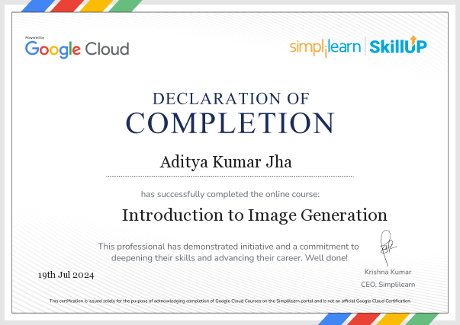Select the "Powered by" text above Google Cloud
Image resolution: width=460 pixels, height=325 pixels.
[35, 37]
